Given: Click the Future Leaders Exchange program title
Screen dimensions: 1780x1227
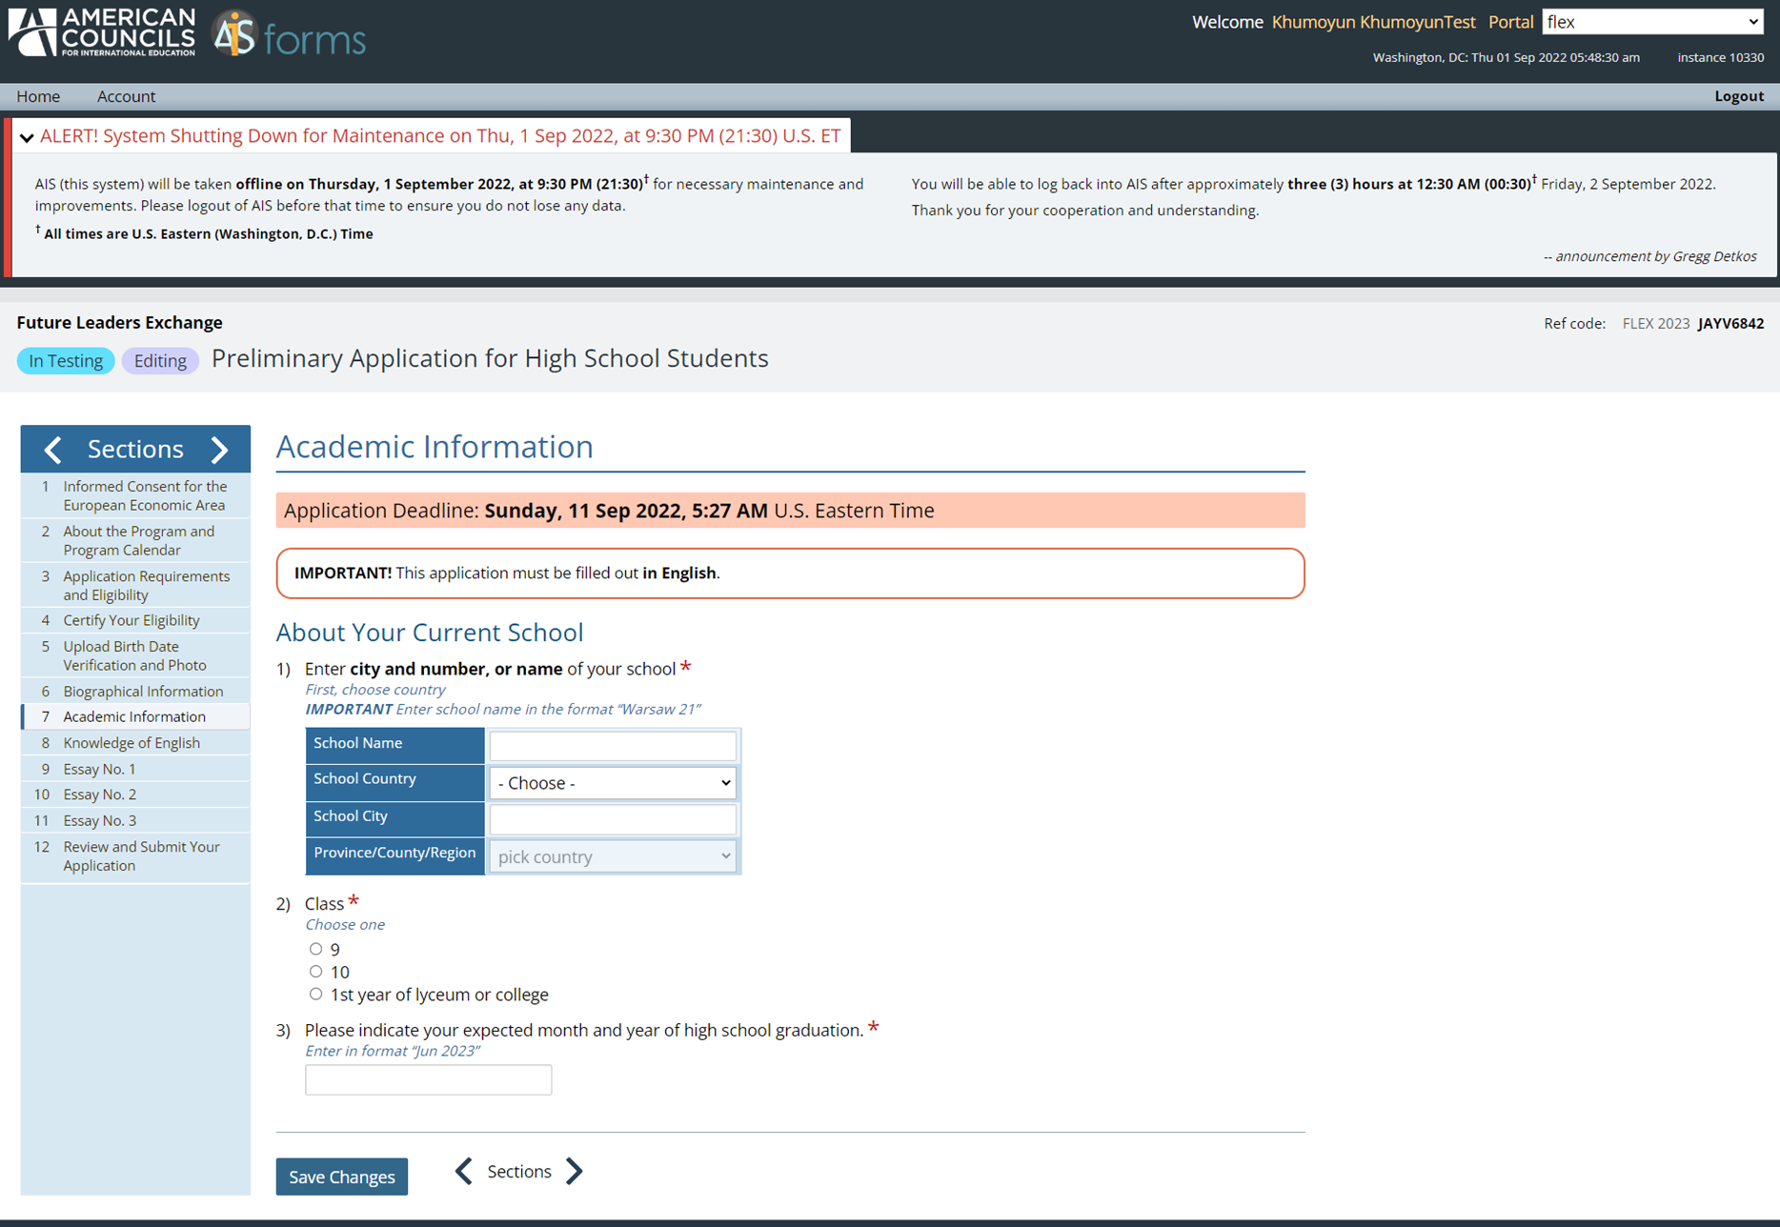Looking at the screenshot, I should tap(119, 323).
